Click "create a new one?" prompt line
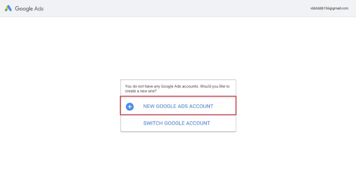356x170 pixels. pos(141,91)
